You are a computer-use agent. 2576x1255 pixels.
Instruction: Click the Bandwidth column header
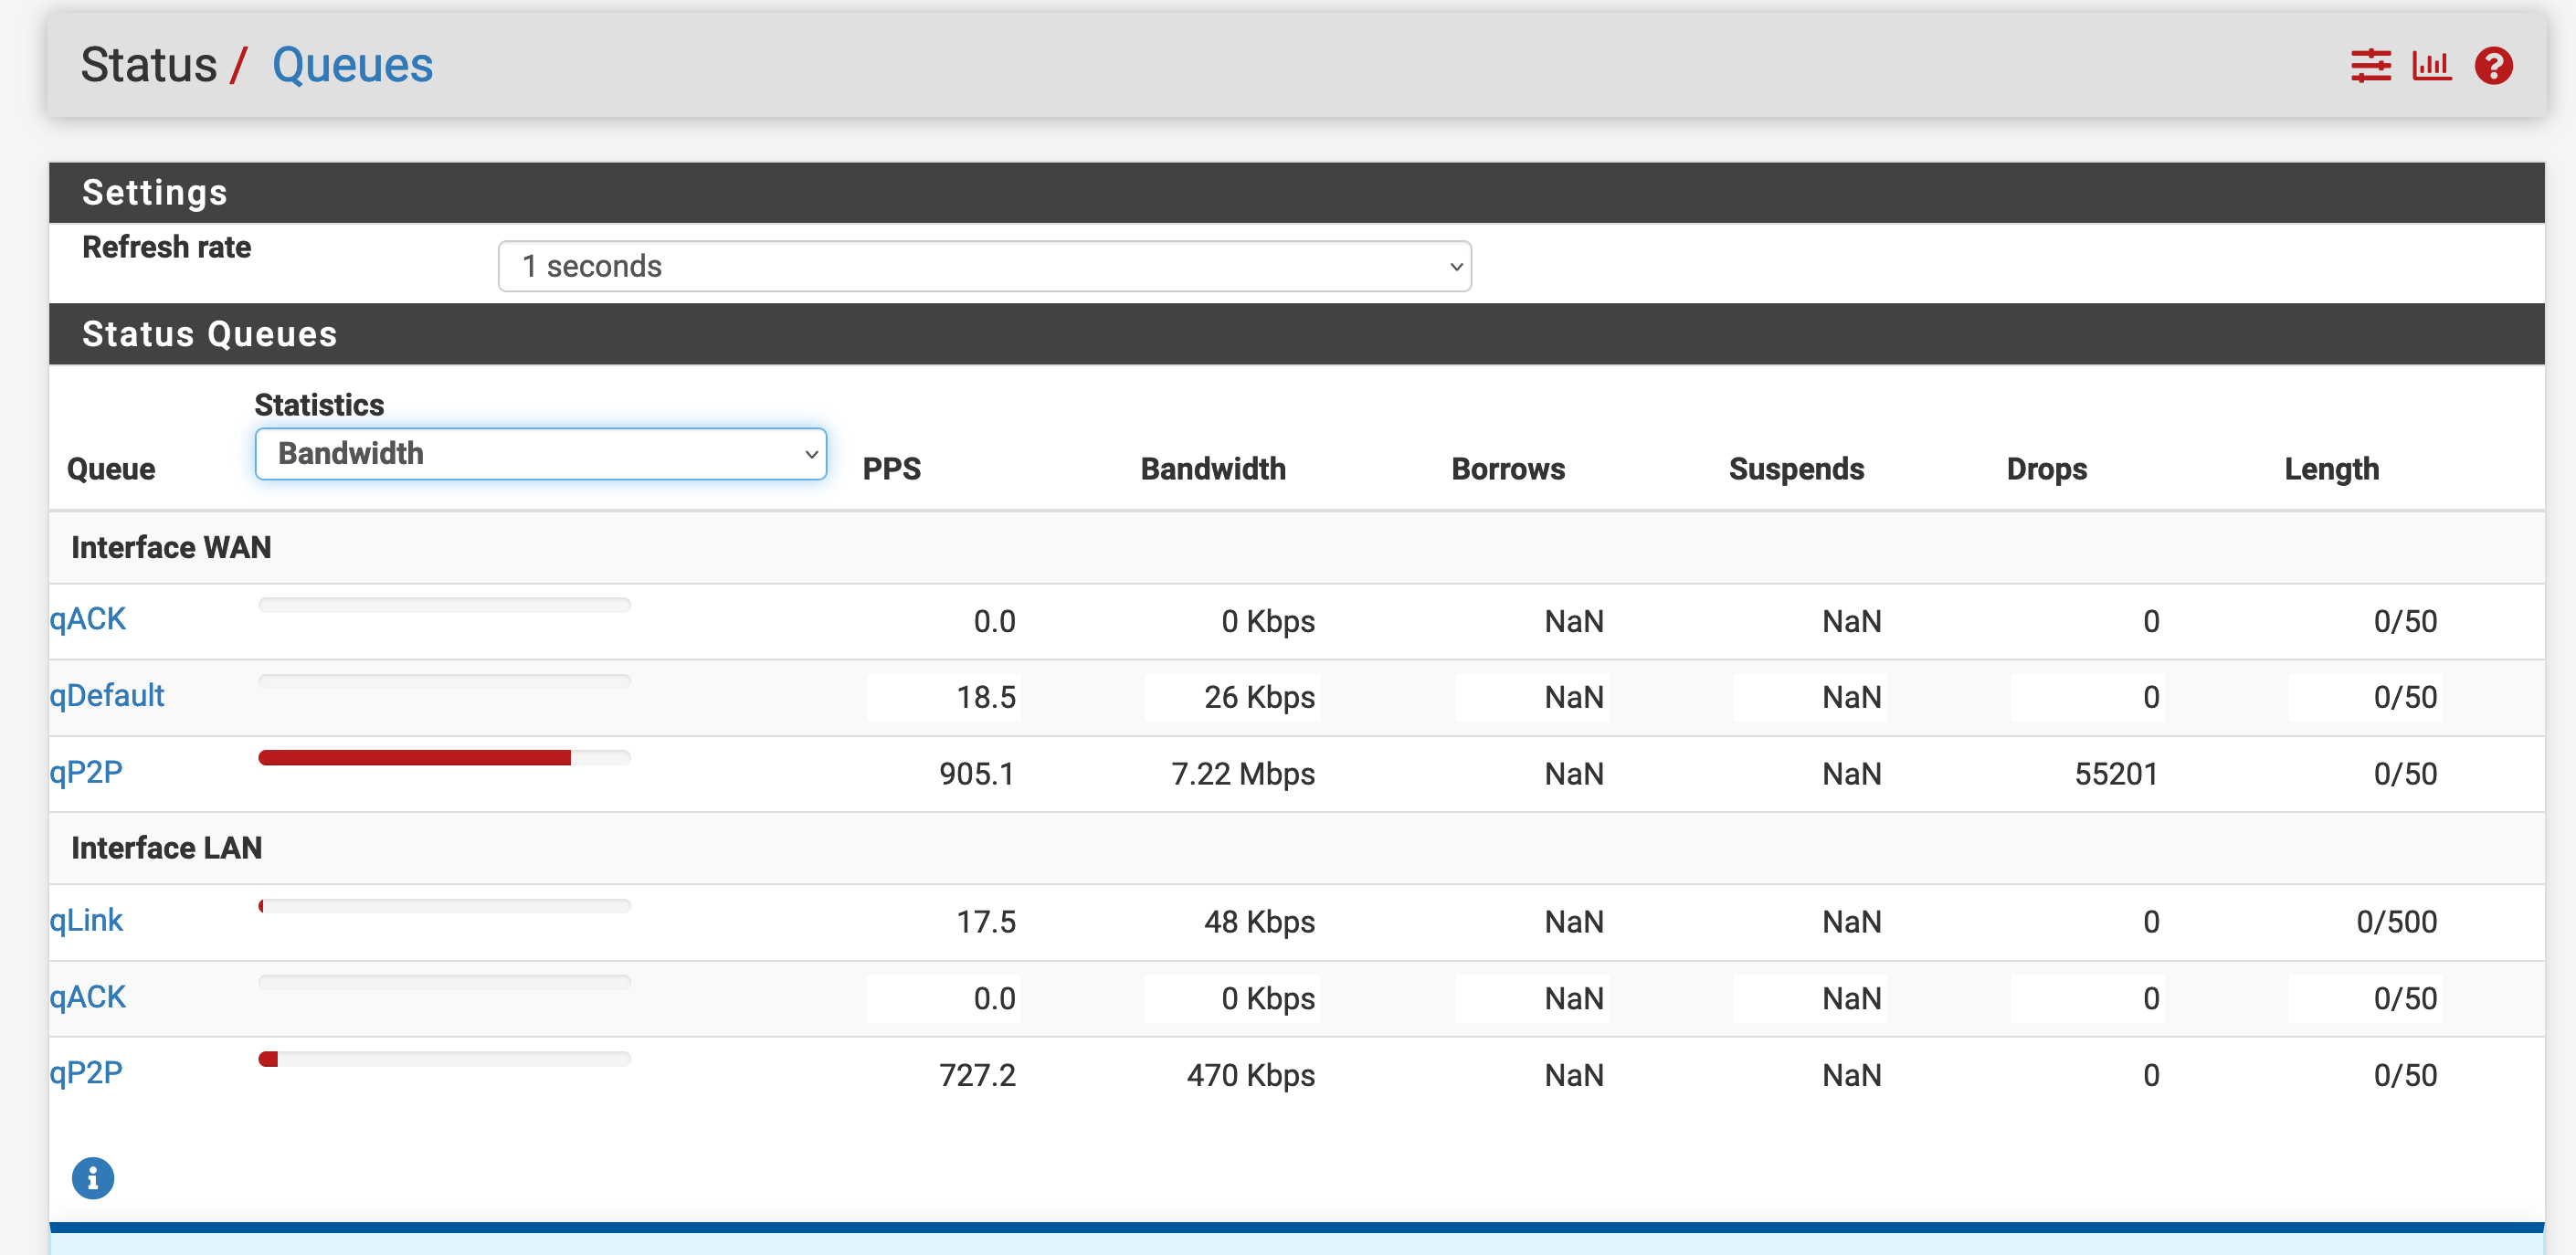pos(1212,469)
